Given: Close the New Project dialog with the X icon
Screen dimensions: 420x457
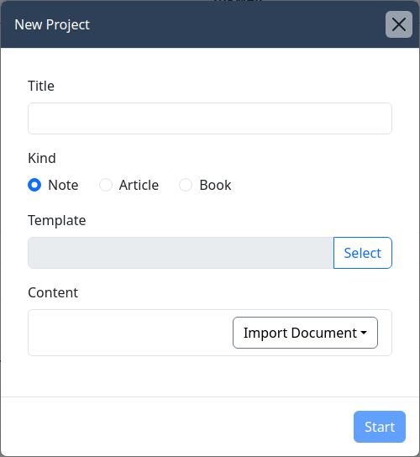Looking at the screenshot, I should tap(399, 24).
